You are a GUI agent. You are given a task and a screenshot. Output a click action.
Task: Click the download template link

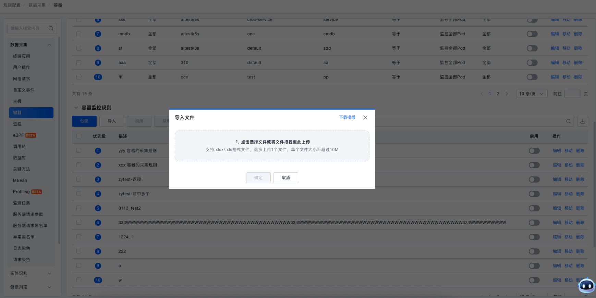[347, 117]
